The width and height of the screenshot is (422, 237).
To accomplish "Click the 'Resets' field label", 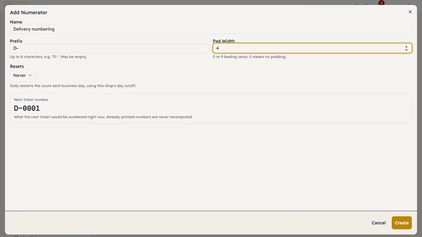I will click(17, 66).
